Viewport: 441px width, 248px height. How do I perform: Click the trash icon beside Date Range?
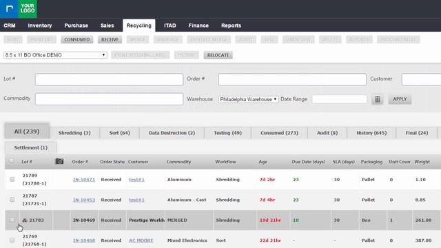coord(377,99)
